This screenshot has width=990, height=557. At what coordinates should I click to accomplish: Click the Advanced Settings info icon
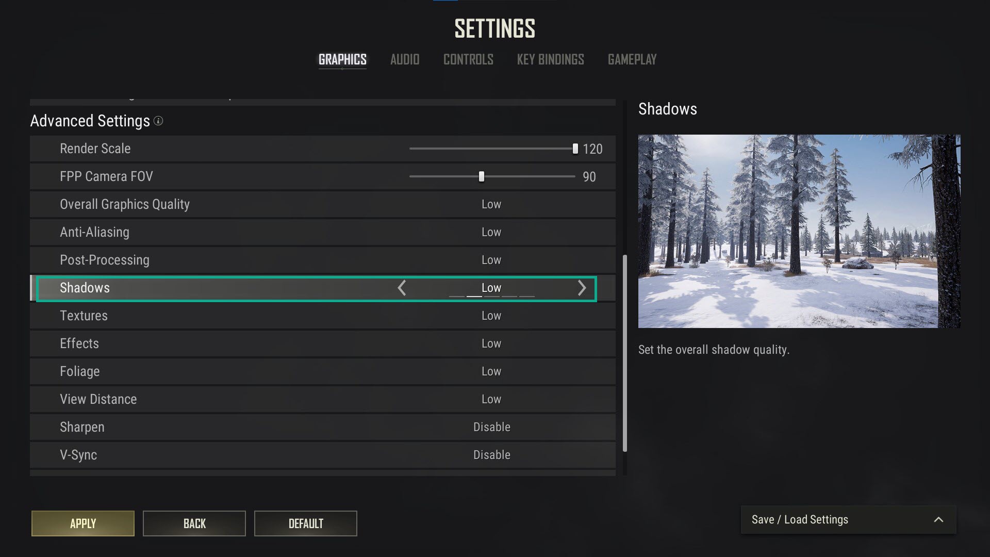point(158,121)
